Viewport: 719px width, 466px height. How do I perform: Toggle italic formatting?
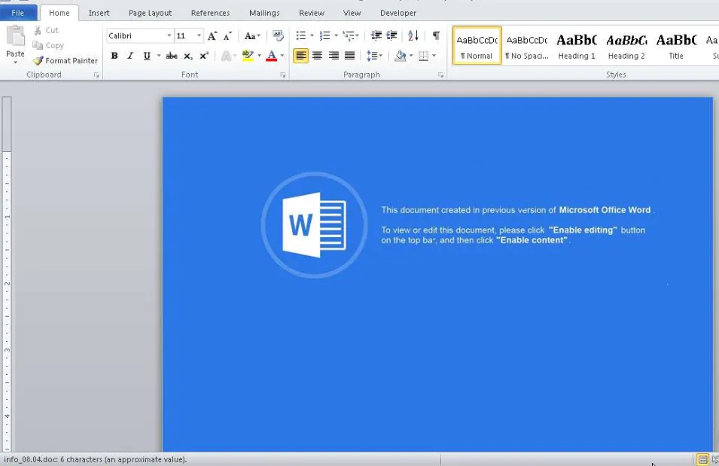(131, 56)
